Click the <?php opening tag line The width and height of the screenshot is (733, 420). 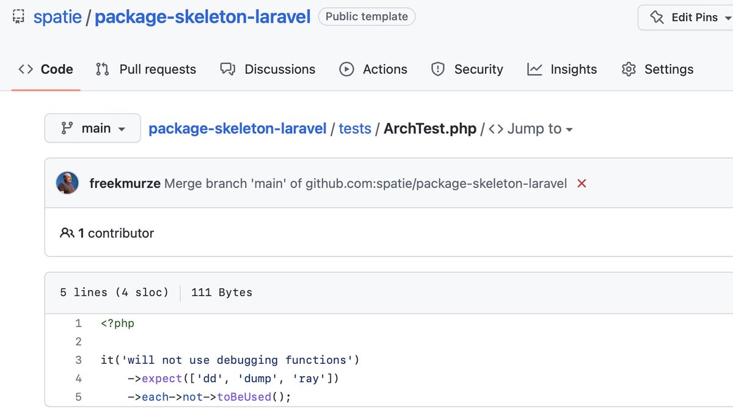click(x=117, y=323)
